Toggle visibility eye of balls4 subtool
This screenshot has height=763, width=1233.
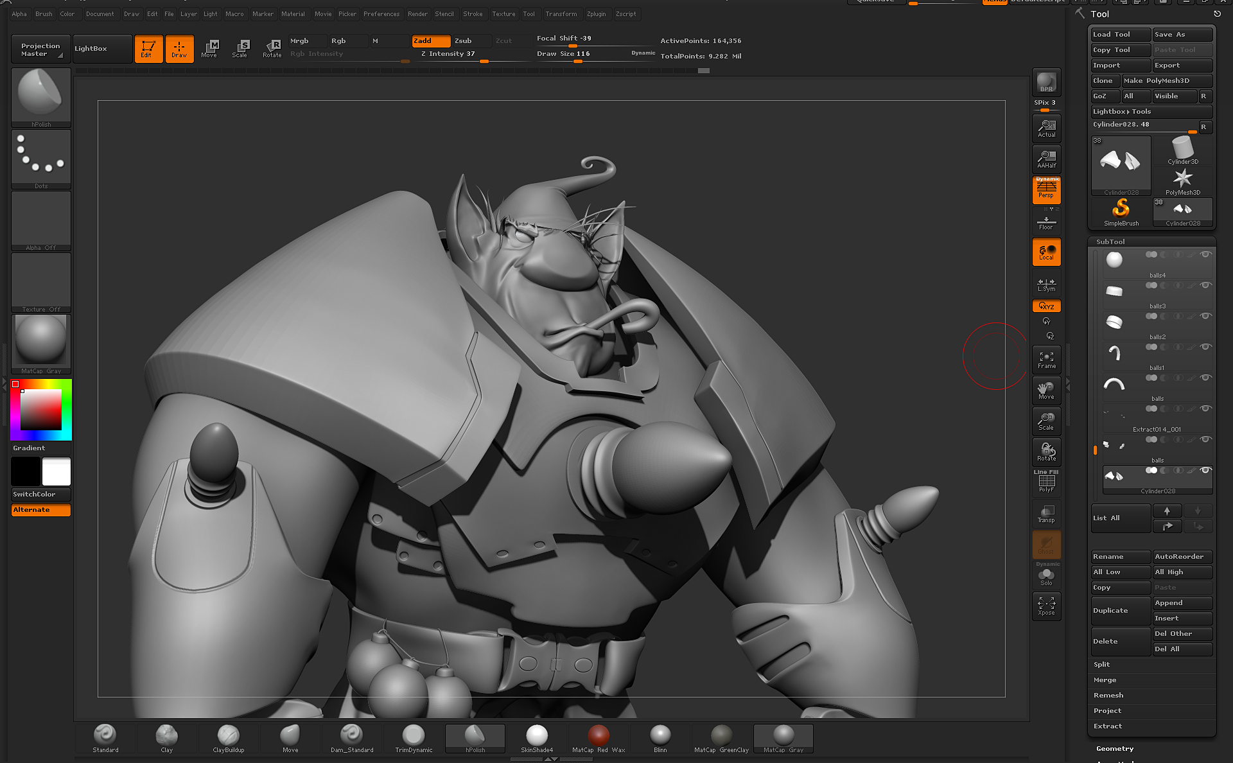point(1205,254)
